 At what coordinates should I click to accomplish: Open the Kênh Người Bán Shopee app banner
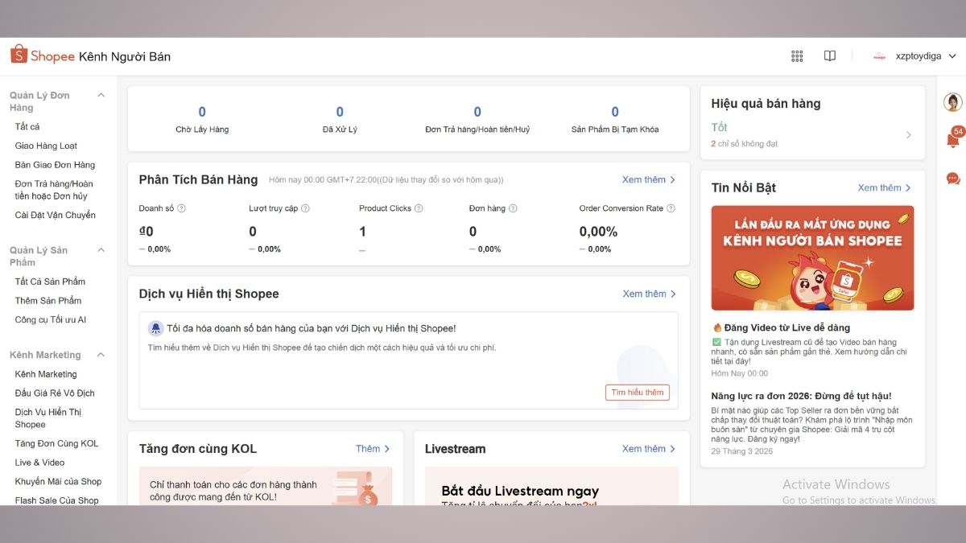812,258
